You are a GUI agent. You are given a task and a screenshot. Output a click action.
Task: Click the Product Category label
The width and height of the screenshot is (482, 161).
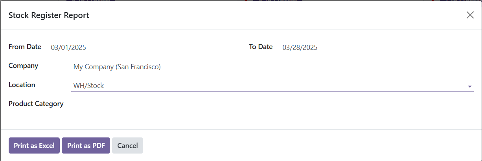[36, 104]
